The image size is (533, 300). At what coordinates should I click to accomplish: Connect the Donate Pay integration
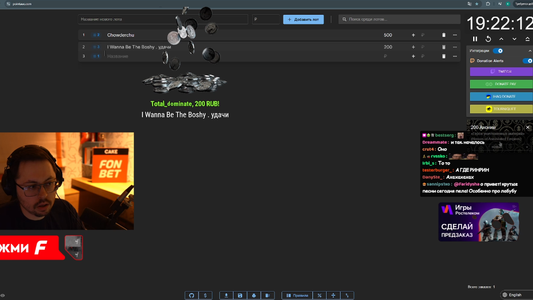tap(501, 84)
